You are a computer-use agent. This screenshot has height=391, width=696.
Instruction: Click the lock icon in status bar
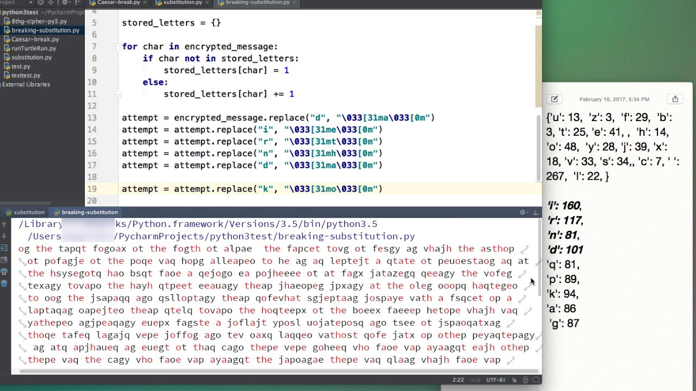[x=514, y=380]
